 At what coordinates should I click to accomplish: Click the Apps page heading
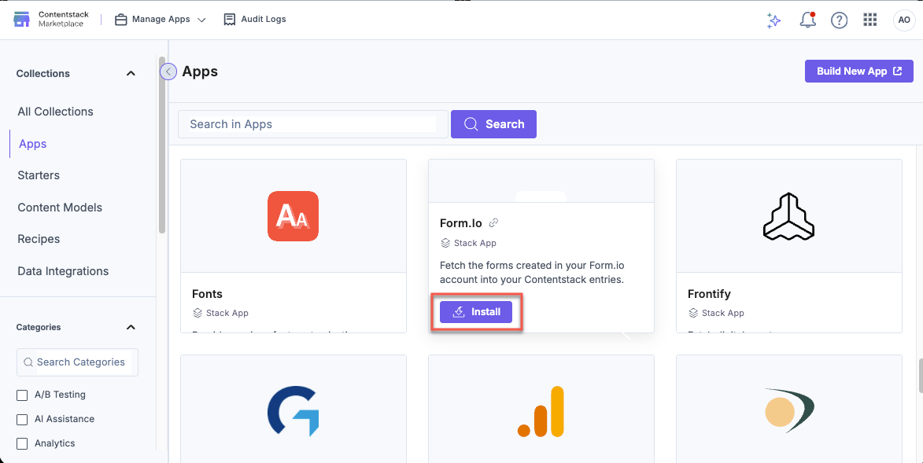200,72
